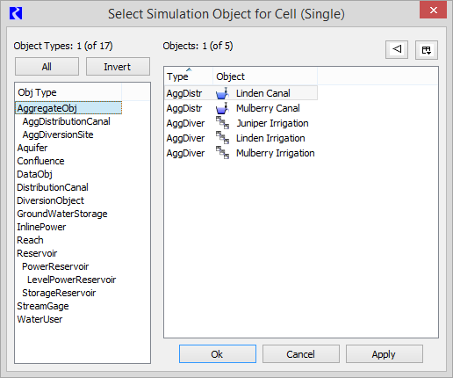Select AggDistributionCanal in object types
The height and width of the screenshot is (378, 453).
[x=67, y=121]
